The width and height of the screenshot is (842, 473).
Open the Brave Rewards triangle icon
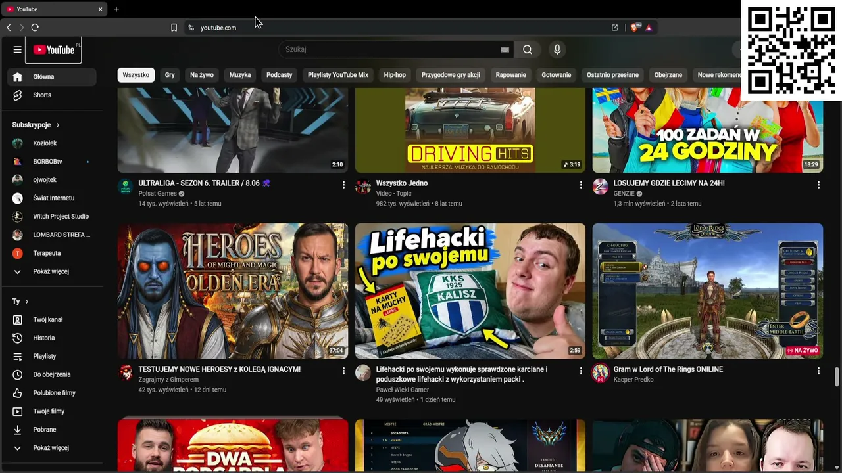649,28
